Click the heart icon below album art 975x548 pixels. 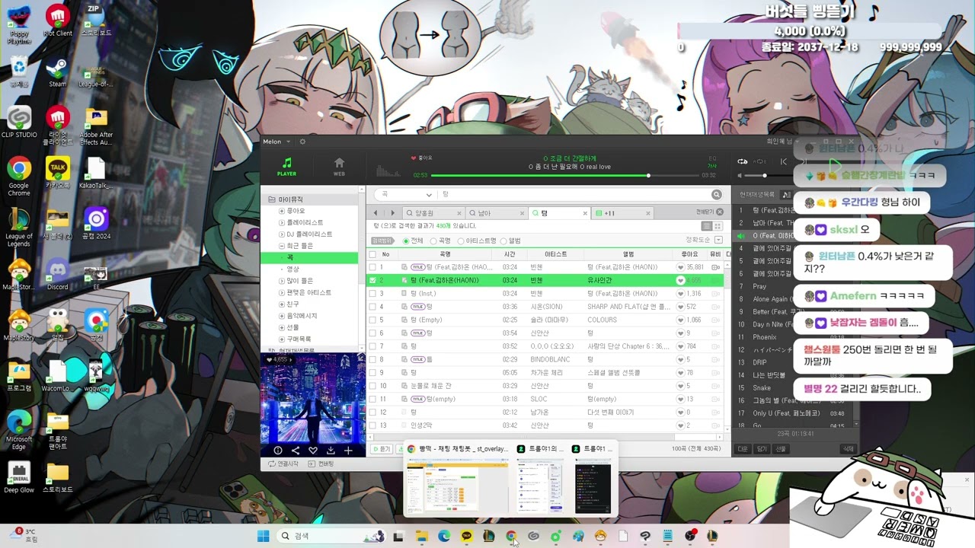(x=313, y=451)
